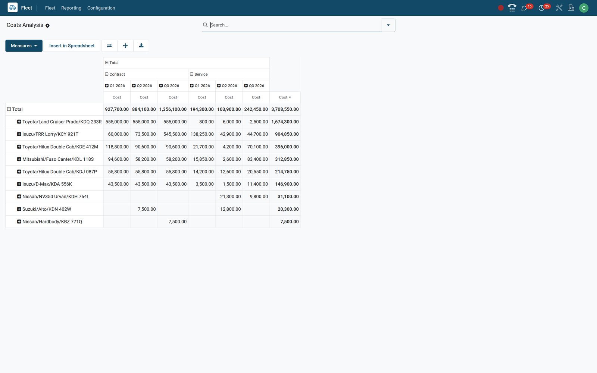Click the Fleet app title
The height and width of the screenshot is (373, 597).
coord(26,8)
